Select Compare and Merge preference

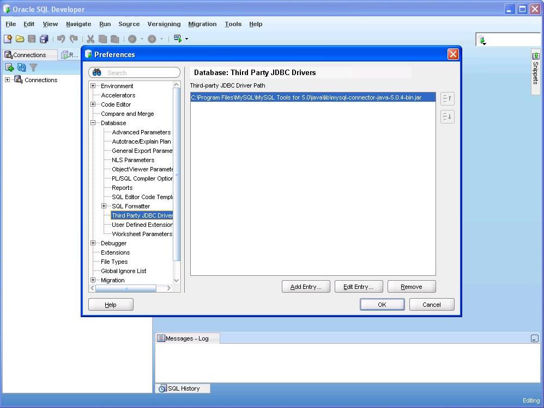[x=128, y=114]
